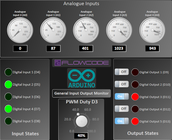Click the 'Analogue Input 4 (A4)' label
172x140 pixels.
click(x=152, y=13)
